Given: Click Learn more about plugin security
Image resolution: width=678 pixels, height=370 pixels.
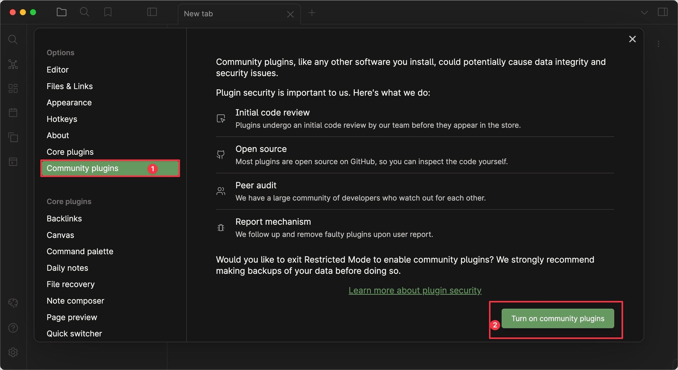Looking at the screenshot, I should point(415,290).
